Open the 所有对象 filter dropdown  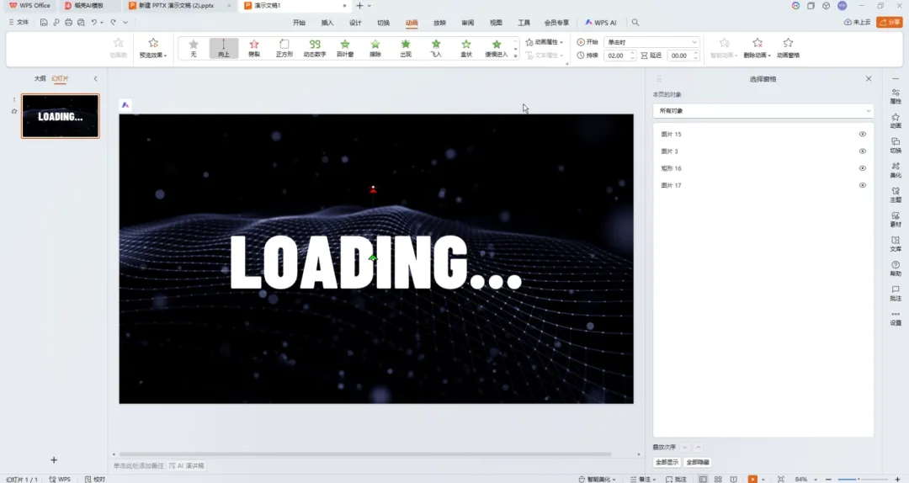click(x=763, y=111)
